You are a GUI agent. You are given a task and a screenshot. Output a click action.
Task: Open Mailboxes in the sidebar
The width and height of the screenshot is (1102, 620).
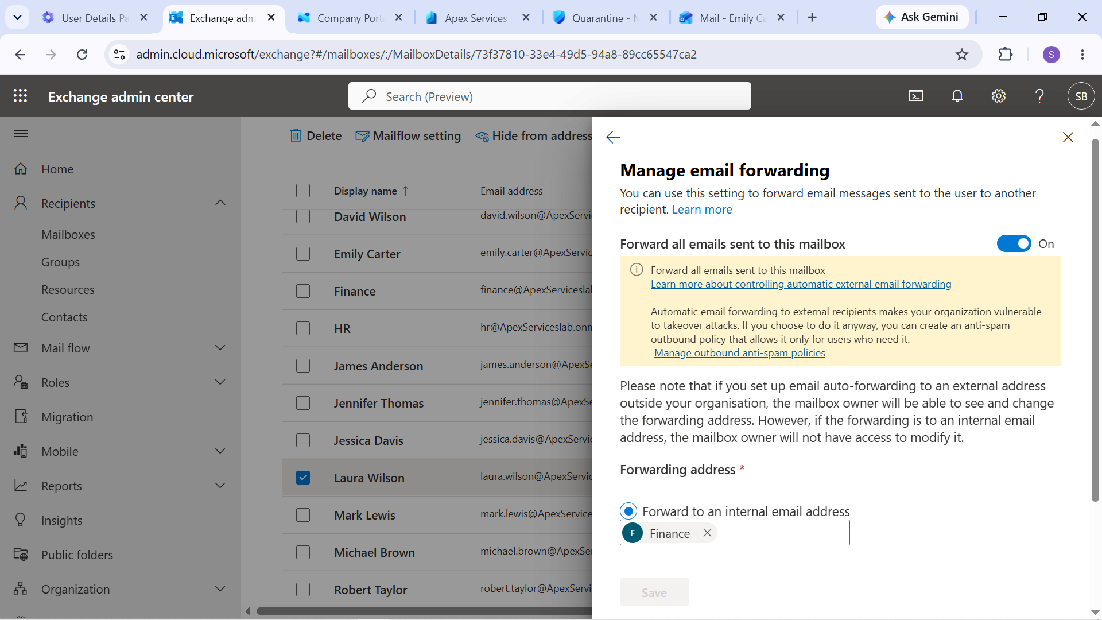tap(68, 234)
